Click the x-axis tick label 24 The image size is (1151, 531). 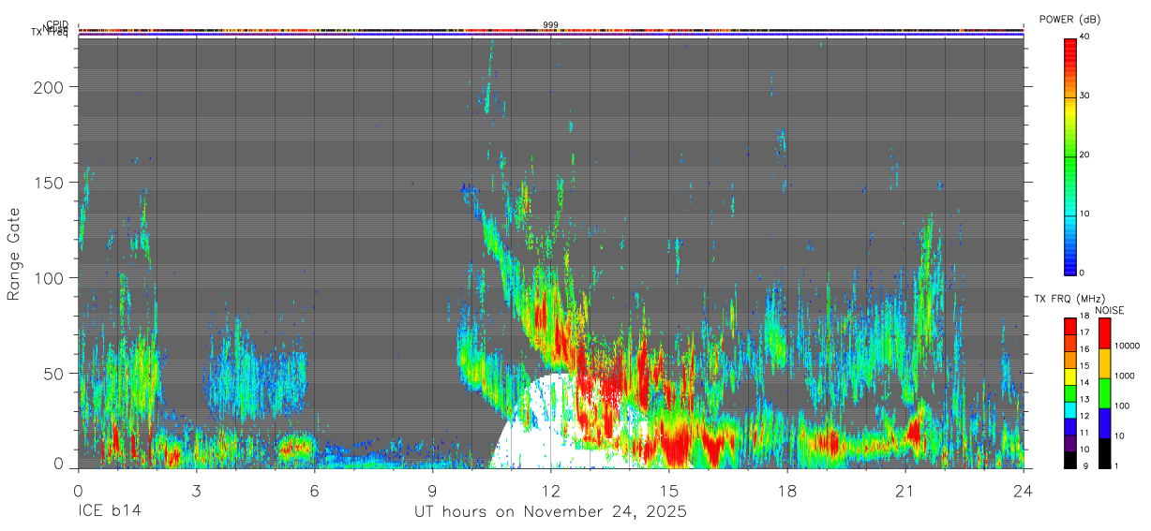(x=1023, y=491)
